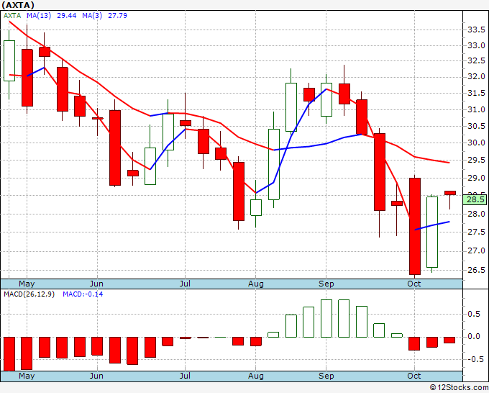Click Aug on the price chart time axis
The image size is (489, 393).
(x=256, y=284)
